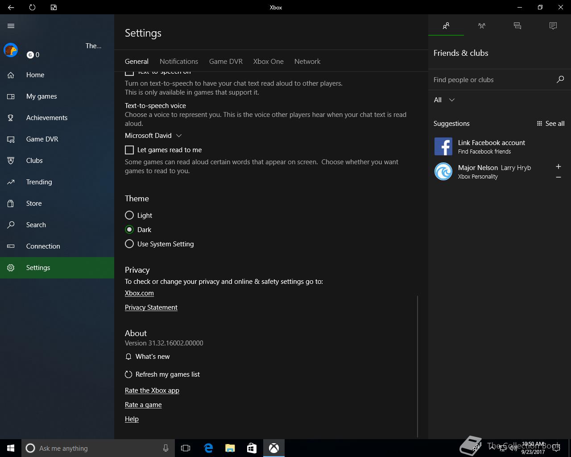Go to Home in sidebar

tap(57, 75)
